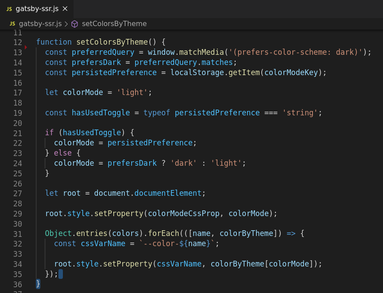
Task: Click cssVarName declaration on line 32
Action: tap(103, 244)
